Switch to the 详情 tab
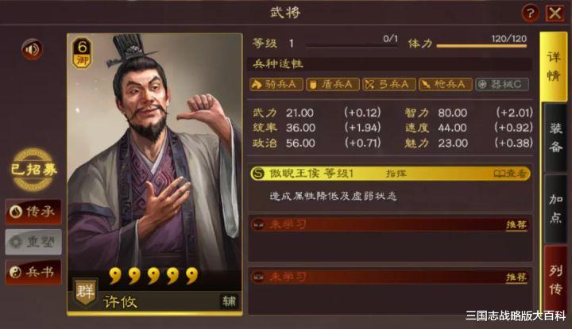Viewport: 572px width, 329px height. point(553,67)
